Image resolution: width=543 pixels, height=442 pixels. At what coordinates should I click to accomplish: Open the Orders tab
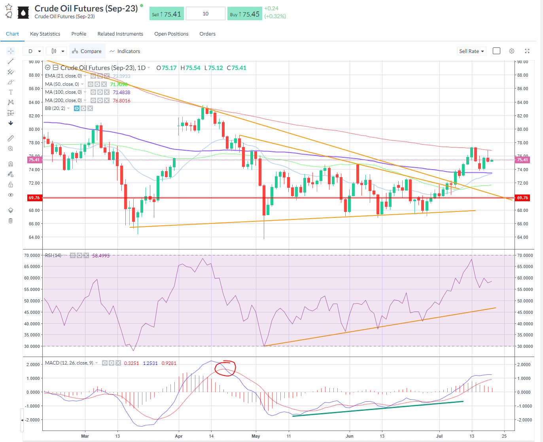pos(207,34)
